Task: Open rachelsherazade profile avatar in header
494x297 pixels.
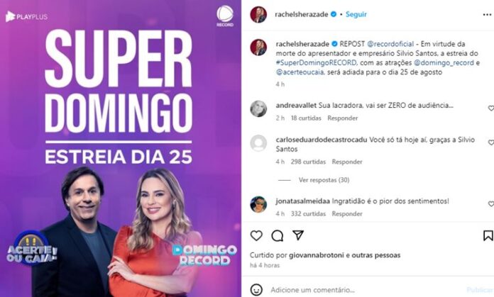Action: click(x=258, y=14)
